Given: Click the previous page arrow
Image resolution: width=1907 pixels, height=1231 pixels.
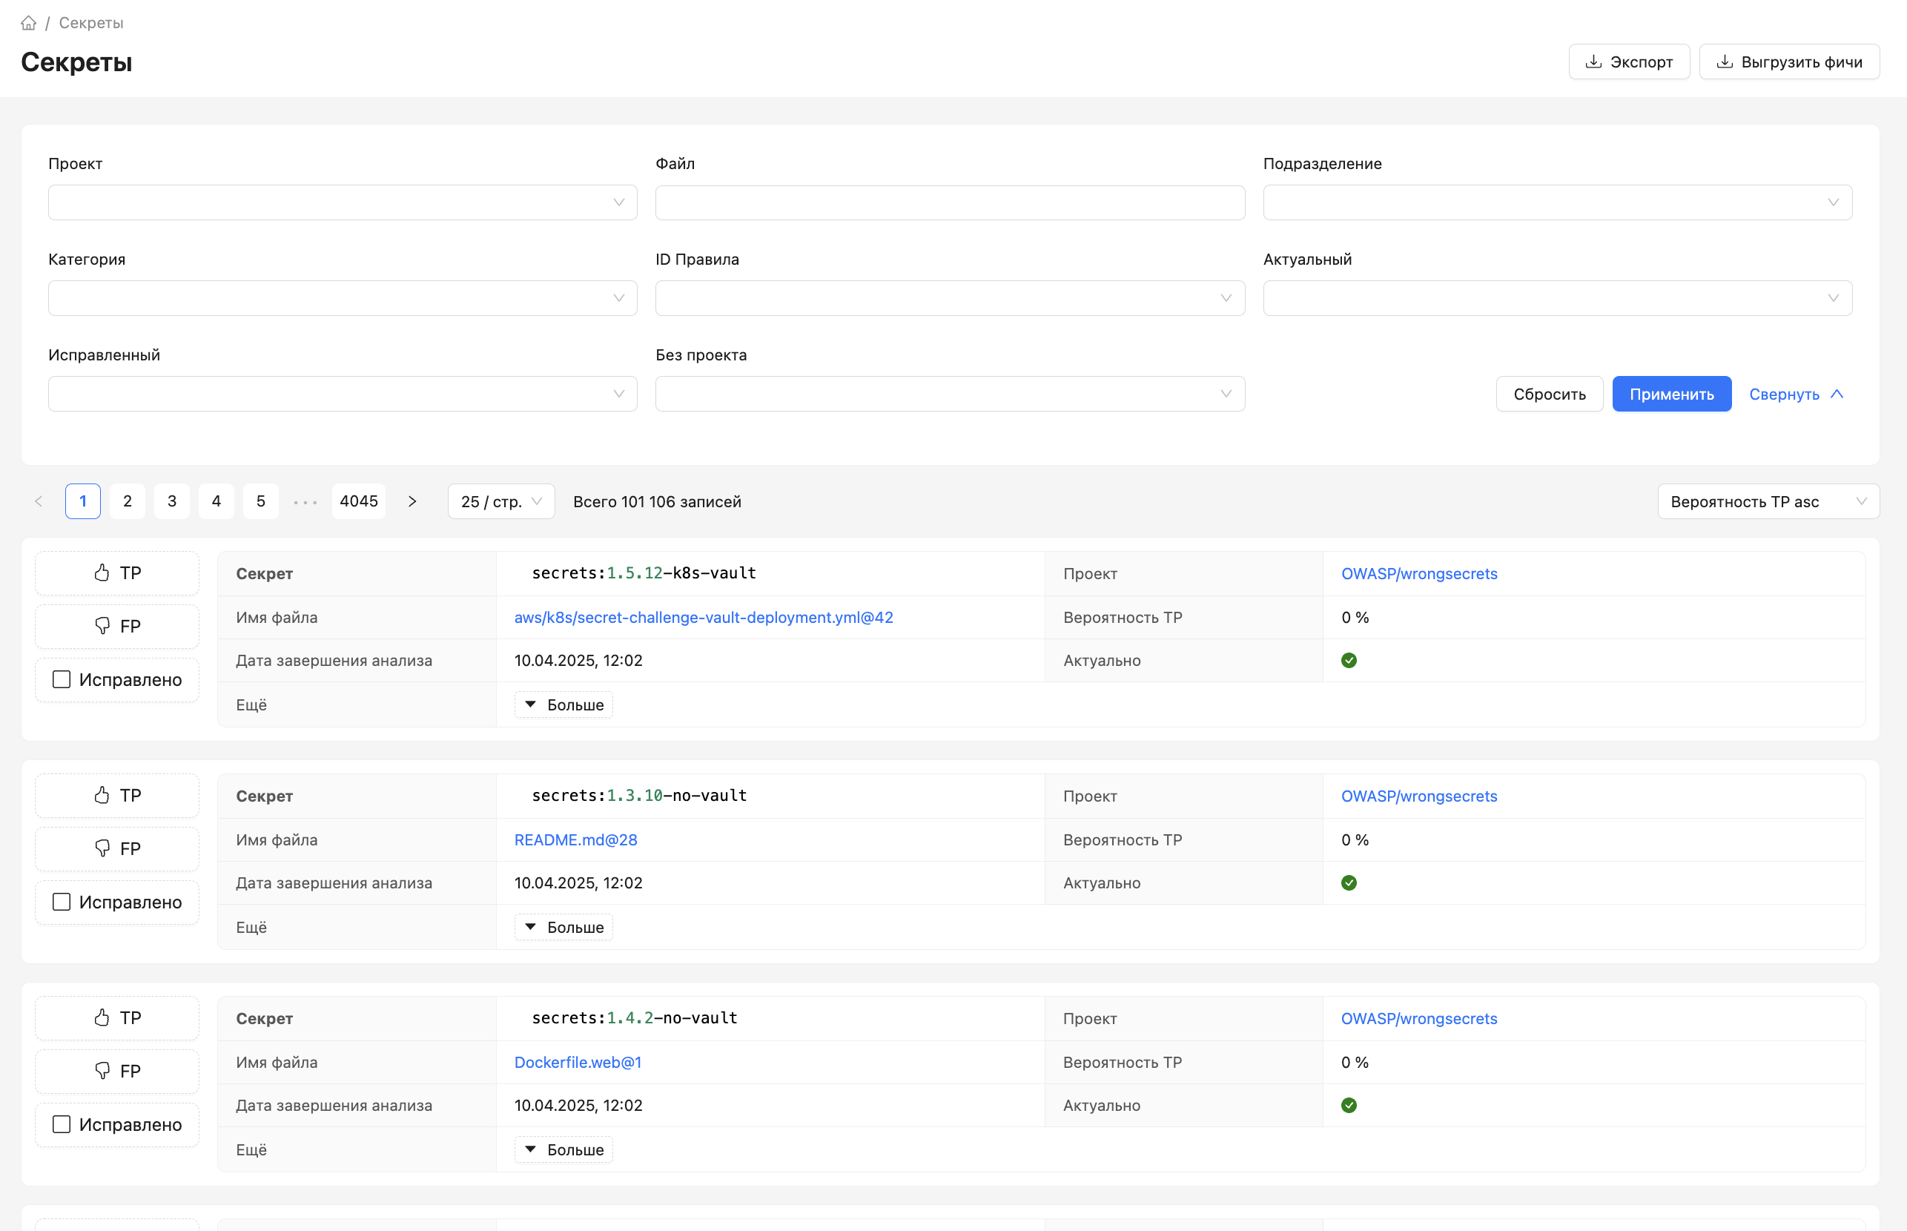Looking at the screenshot, I should (x=39, y=501).
